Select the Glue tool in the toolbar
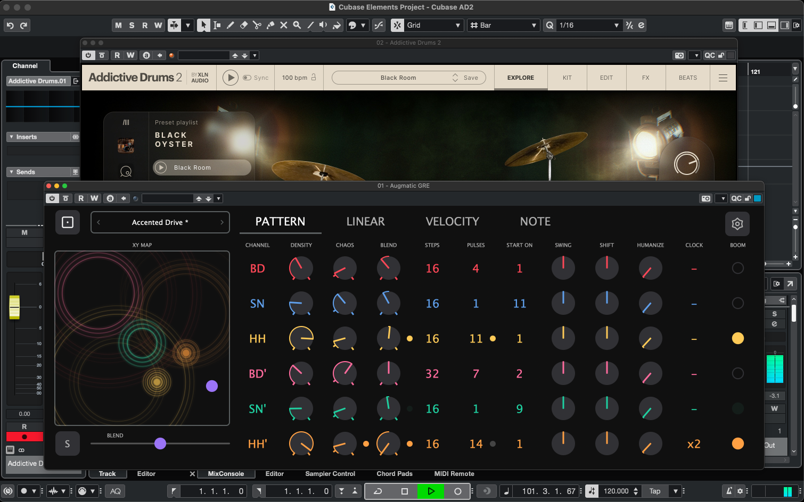The height and width of the screenshot is (502, 804). click(270, 25)
